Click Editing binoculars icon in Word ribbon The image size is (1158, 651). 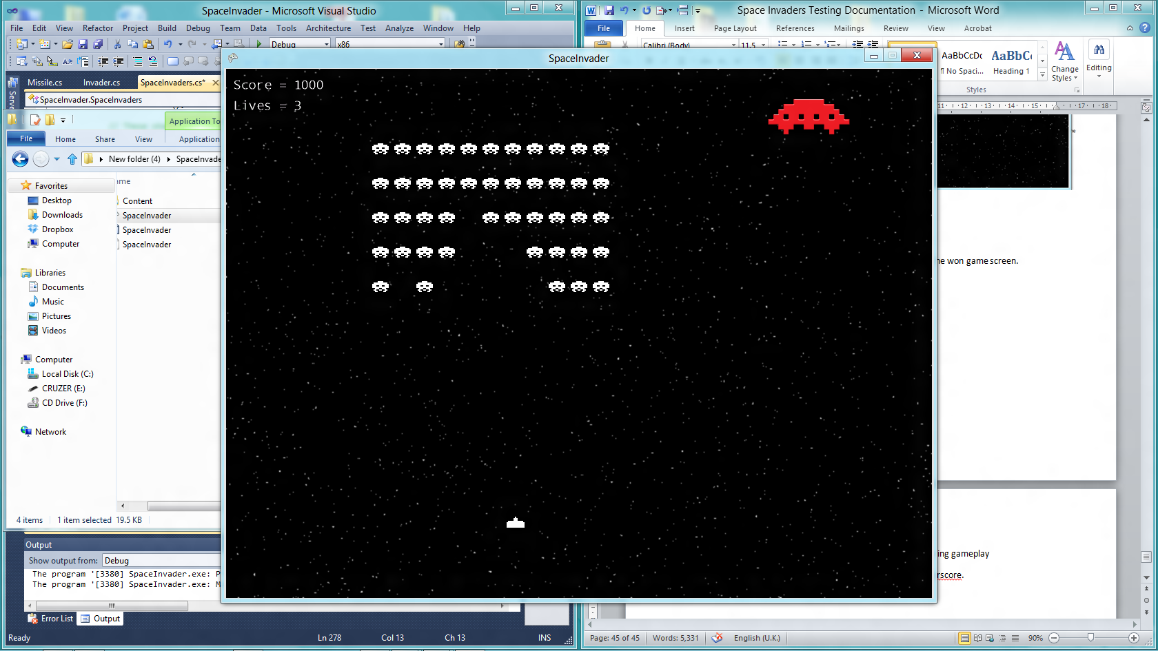click(x=1099, y=50)
